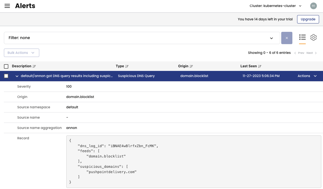This screenshot has height=189, width=323.
Task: Click the alert description text in row
Action: pyautogui.click(x=67, y=76)
